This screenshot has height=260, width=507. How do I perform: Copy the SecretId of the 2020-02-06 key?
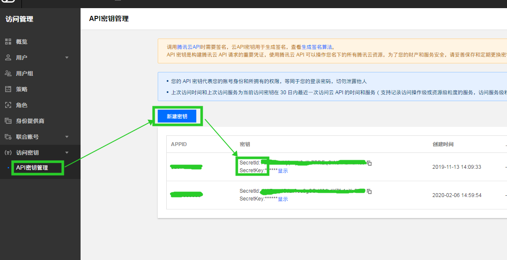(x=369, y=191)
